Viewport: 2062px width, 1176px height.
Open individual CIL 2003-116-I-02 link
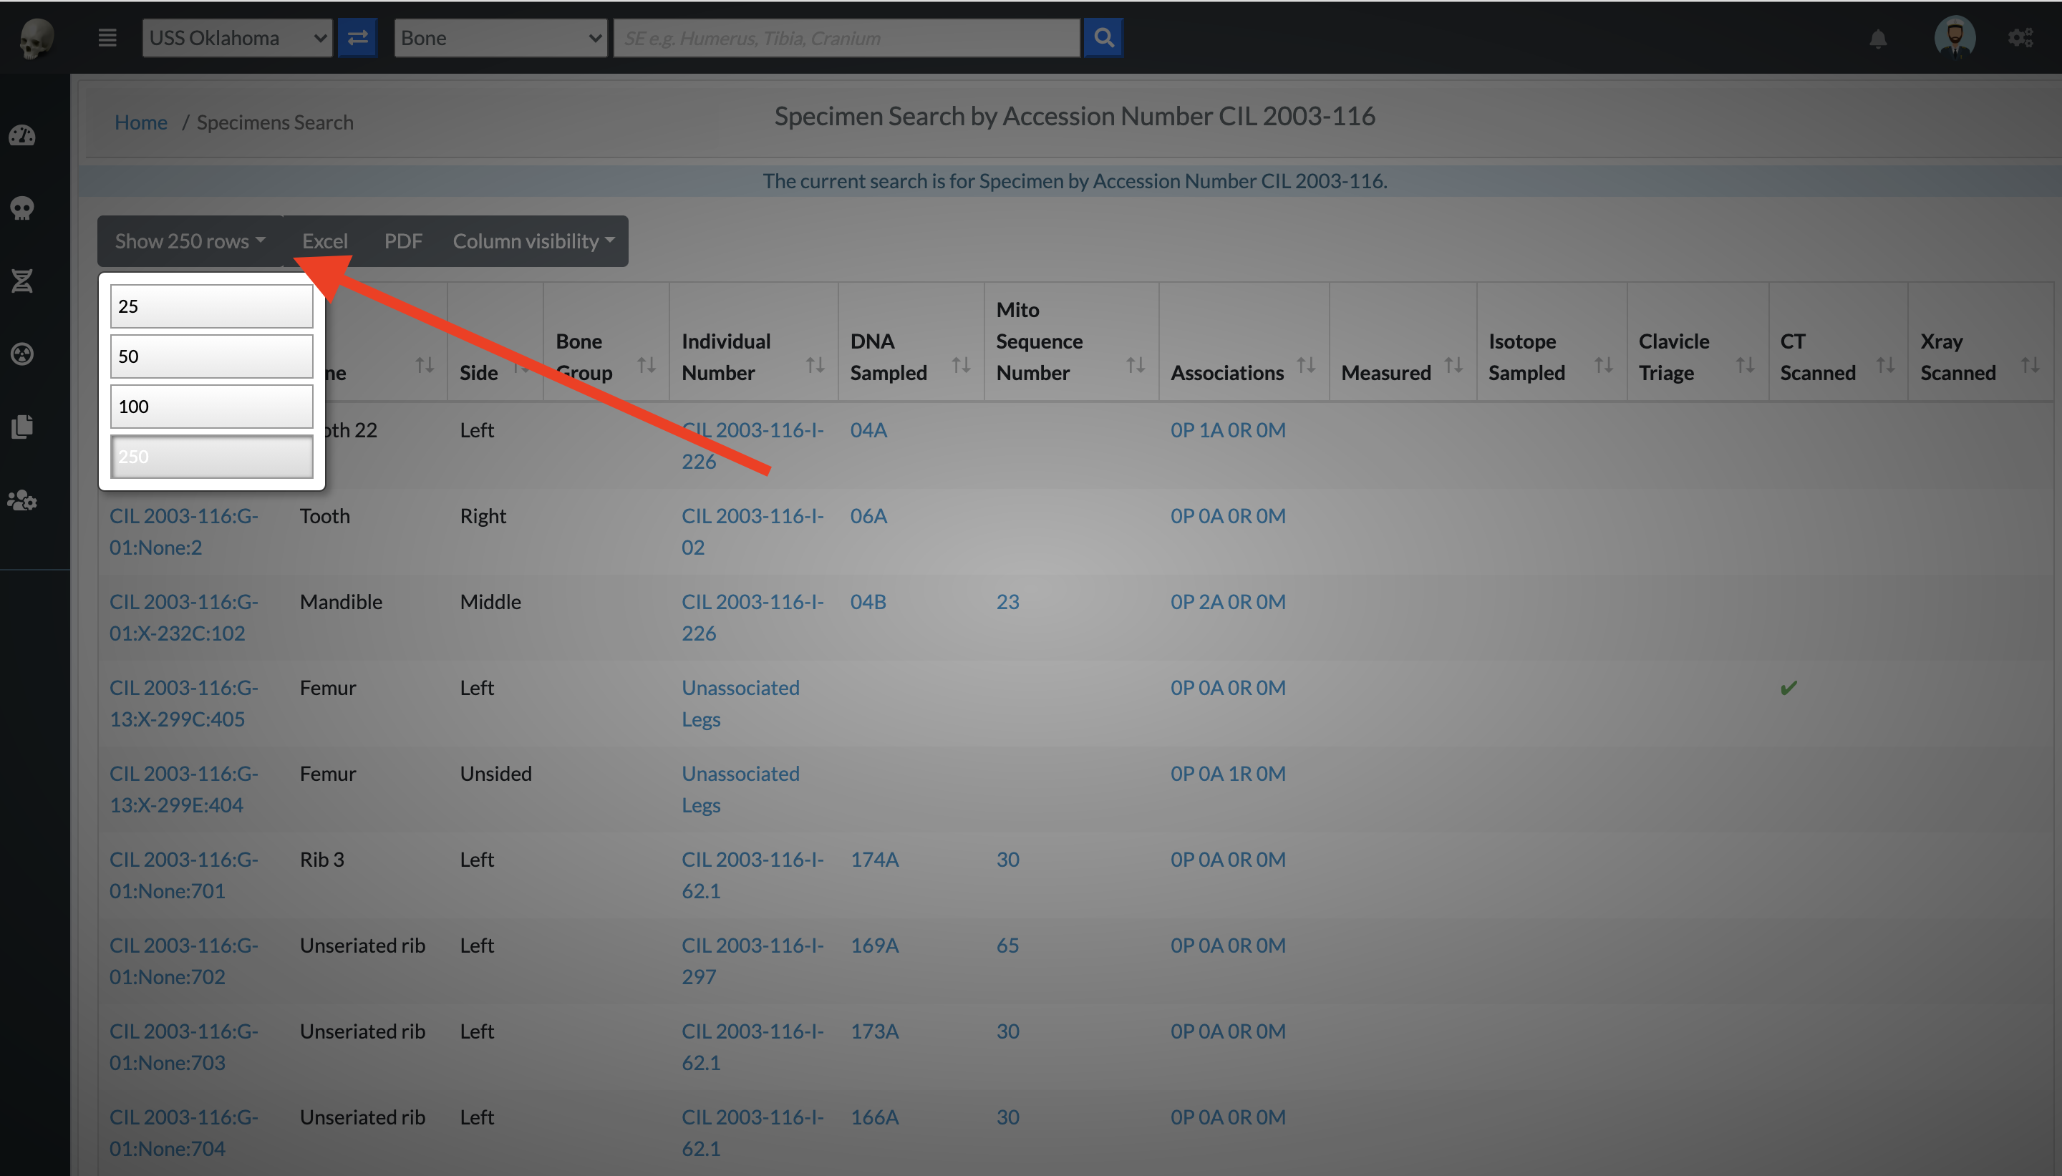pos(752,532)
